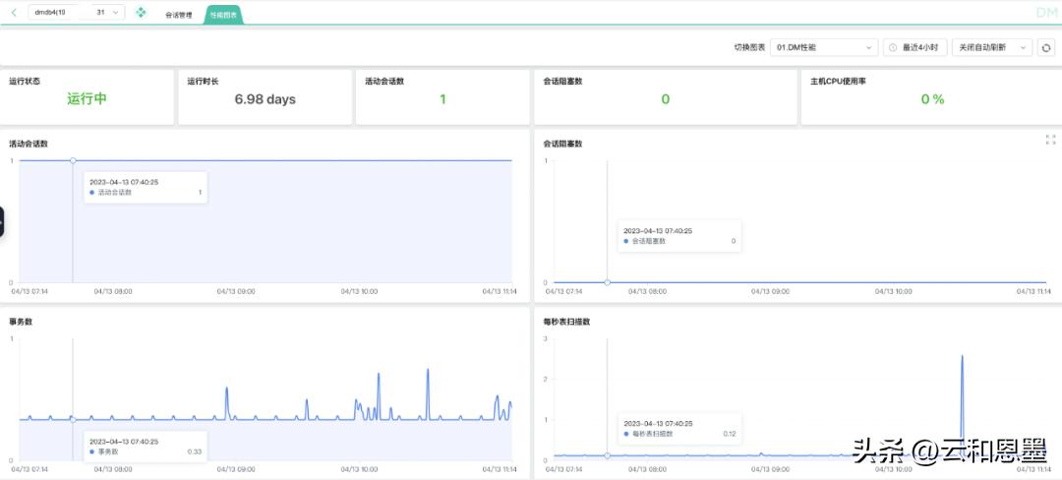The width and height of the screenshot is (1062, 480).
Task: Click the 活动会话数 card value 1
Action: [442, 98]
